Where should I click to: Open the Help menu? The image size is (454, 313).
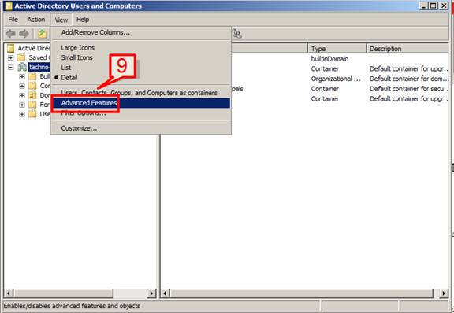[x=83, y=20]
